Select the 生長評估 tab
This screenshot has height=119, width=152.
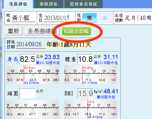pos(18,4)
